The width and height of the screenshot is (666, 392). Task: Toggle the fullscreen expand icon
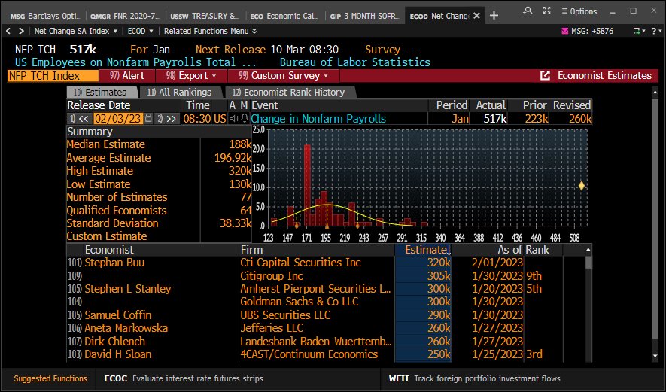point(546,11)
